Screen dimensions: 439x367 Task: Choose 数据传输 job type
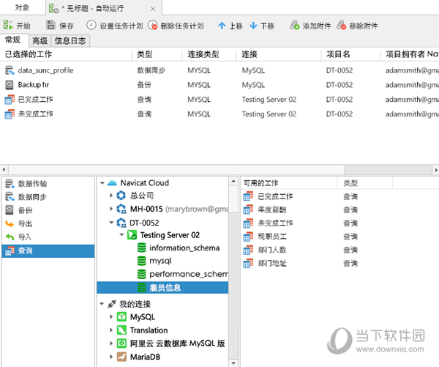click(48, 183)
